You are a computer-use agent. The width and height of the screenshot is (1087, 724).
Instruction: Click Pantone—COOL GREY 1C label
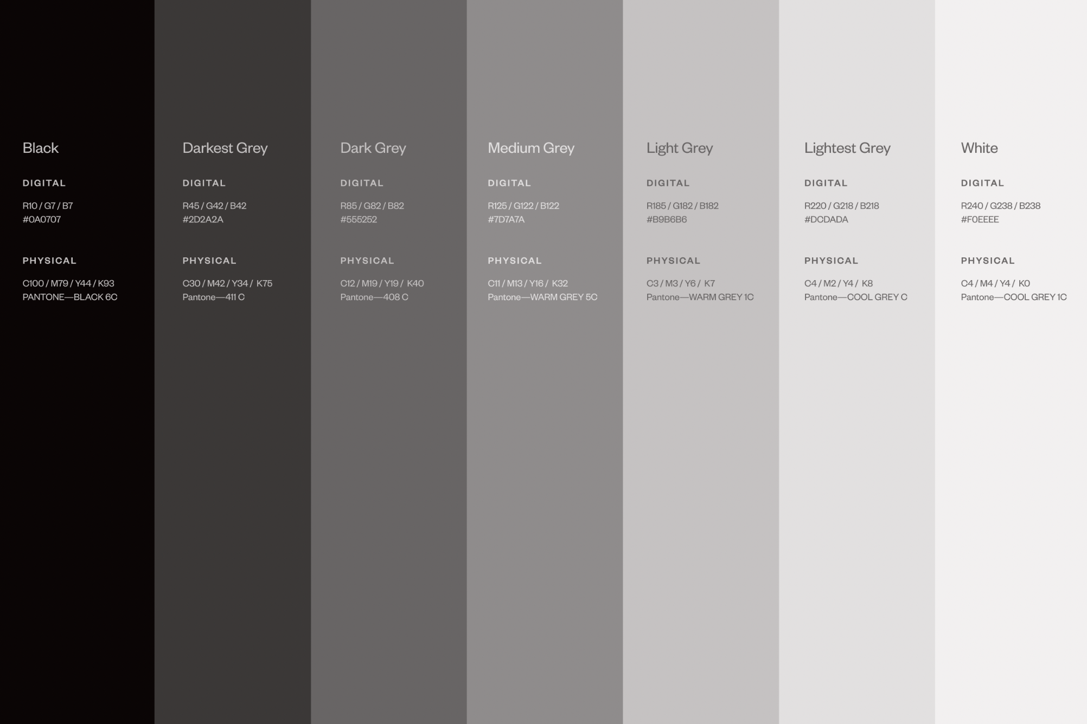[1014, 297]
